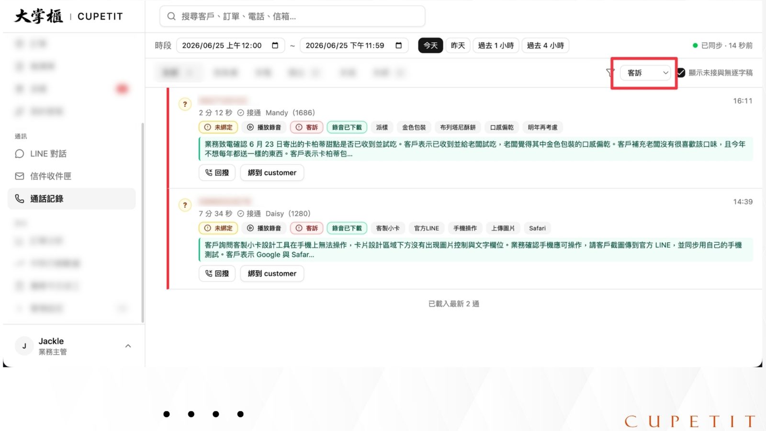Call back Mandy with 回撥
The image size is (766, 431).
click(x=217, y=172)
